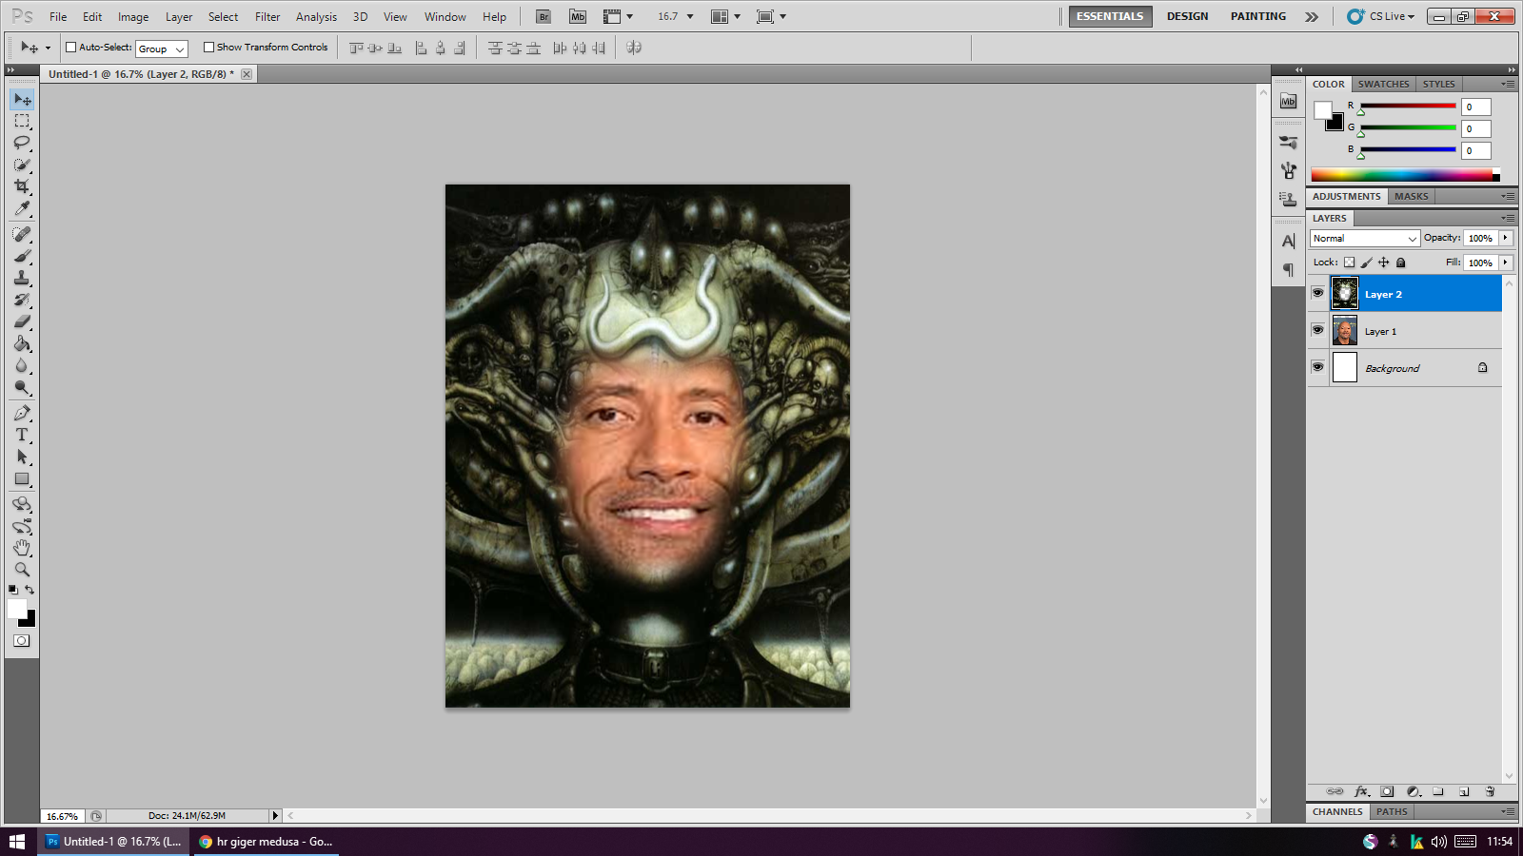
Task: Select the Crop tool
Action: pyautogui.click(x=22, y=186)
